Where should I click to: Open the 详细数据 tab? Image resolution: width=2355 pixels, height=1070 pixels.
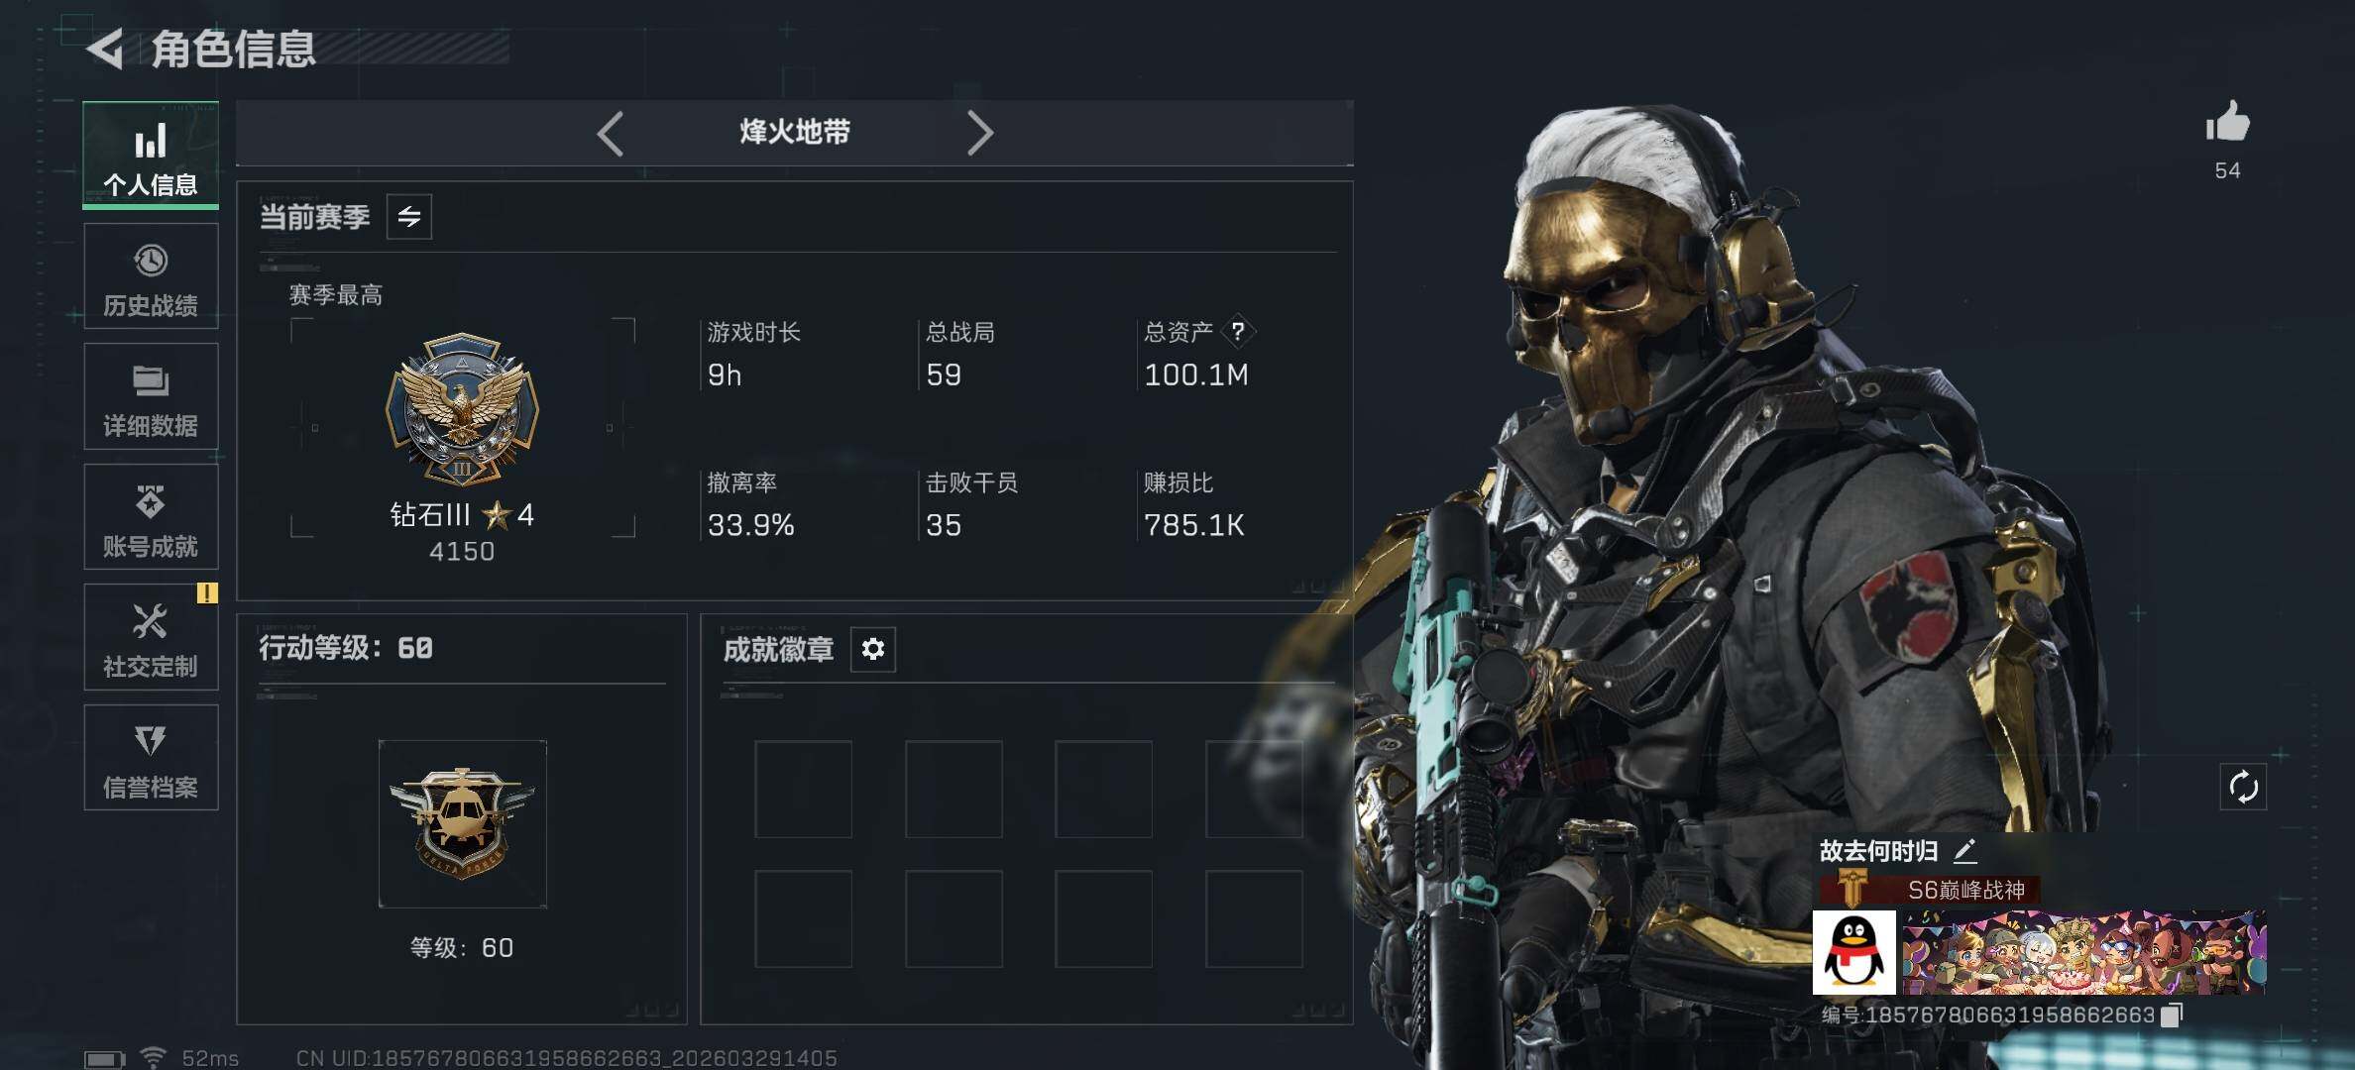coord(151,396)
